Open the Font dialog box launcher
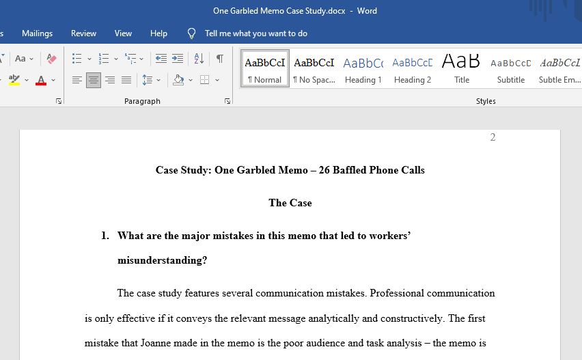 pyautogui.click(x=59, y=101)
